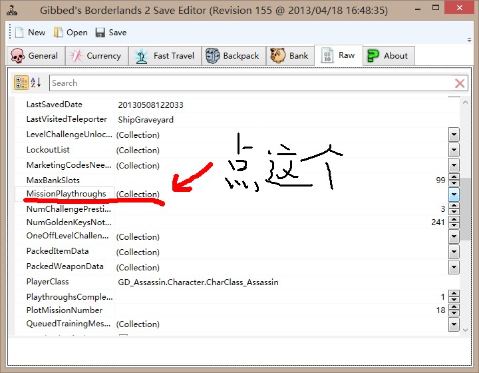The height and width of the screenshot is (373, 479).
Task: Close the Save Editor window
Action: pos(460,7)
